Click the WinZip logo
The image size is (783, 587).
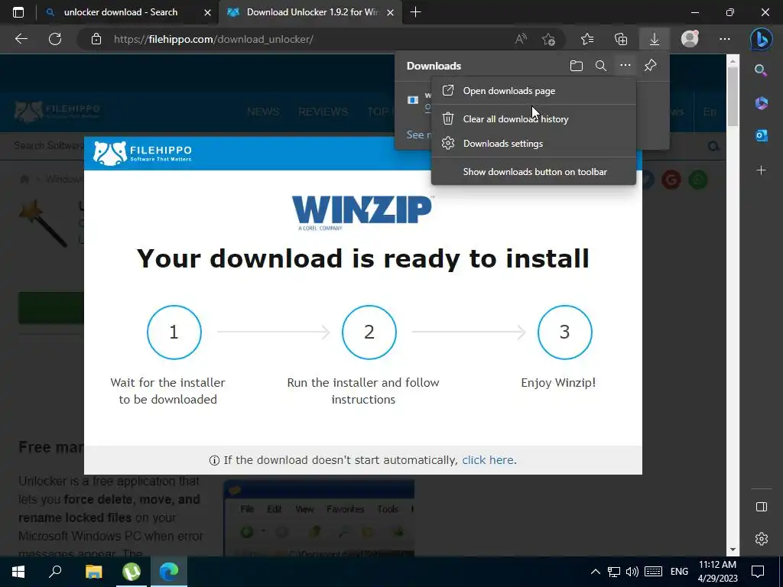coord(362,212)
